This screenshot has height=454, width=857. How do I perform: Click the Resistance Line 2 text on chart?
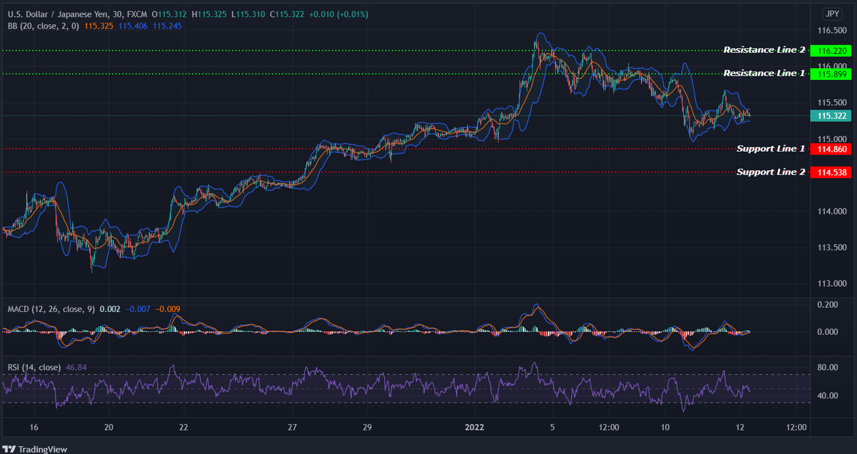(765, 50)
